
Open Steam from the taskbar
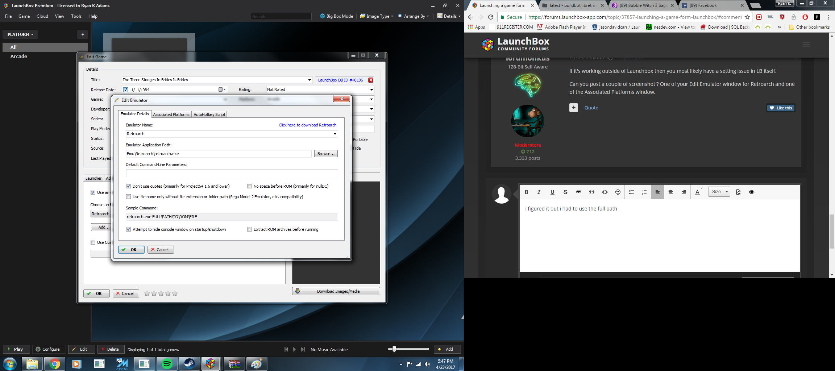coord(189,364)
